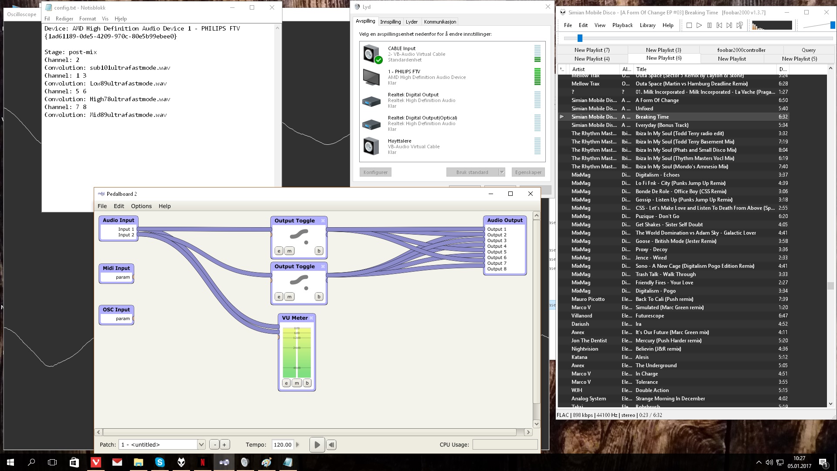This screenshot has height=471, width=837.
Task: Switch to the Query playlist tab
Action: pyautogui.click(x=808, y=50)
